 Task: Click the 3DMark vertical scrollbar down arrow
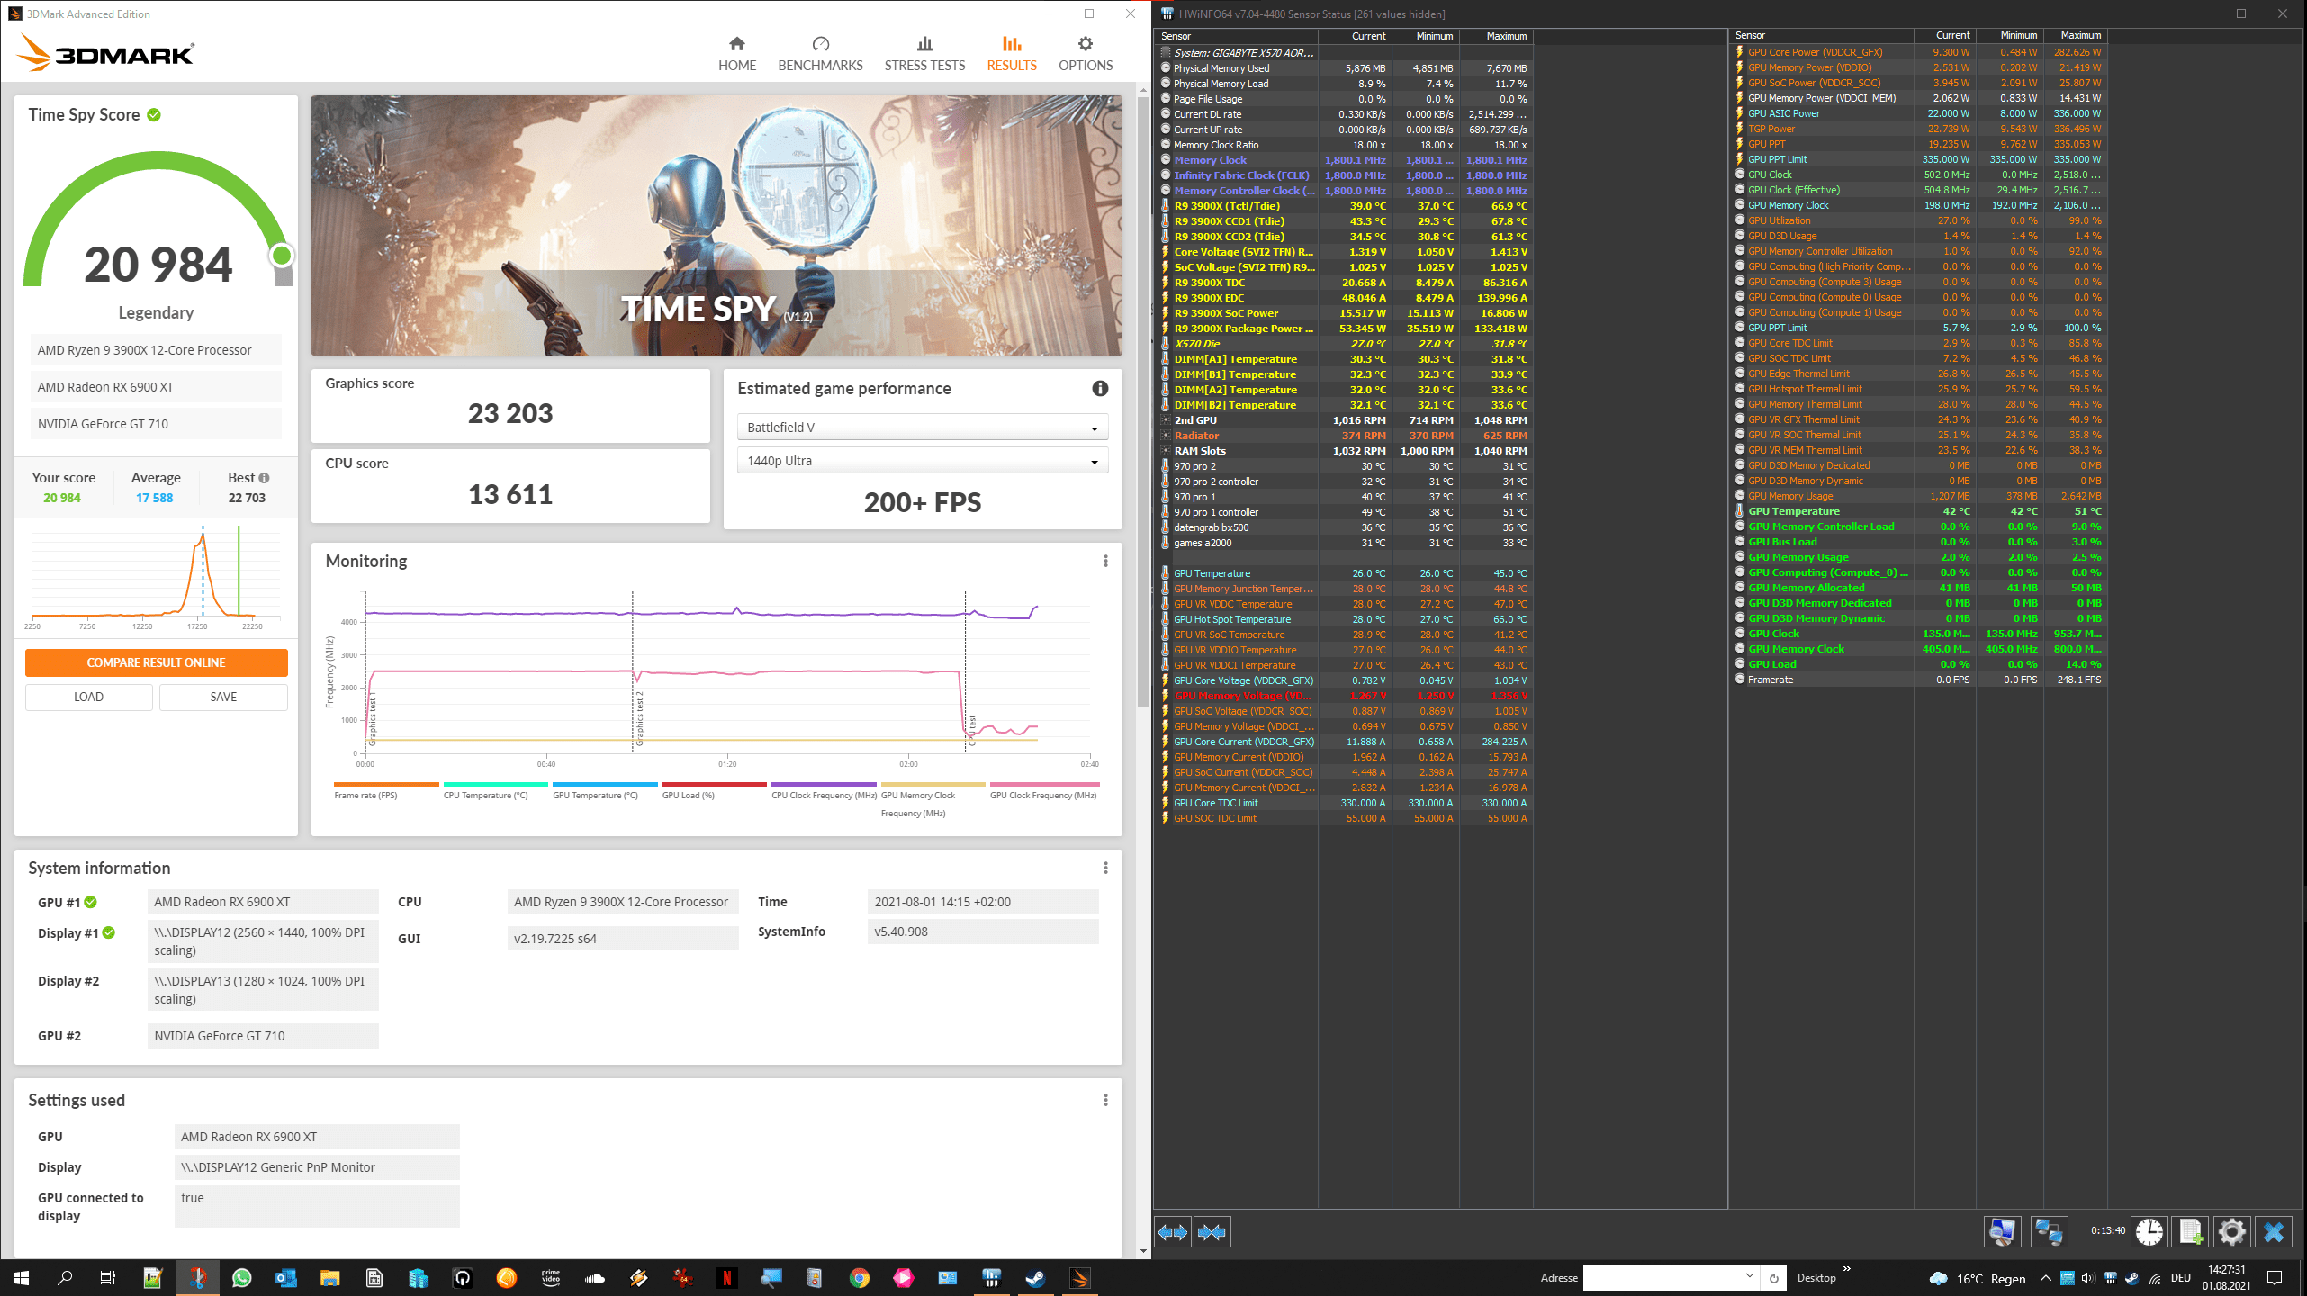pyautogui.click(x=1143, y=1250)
